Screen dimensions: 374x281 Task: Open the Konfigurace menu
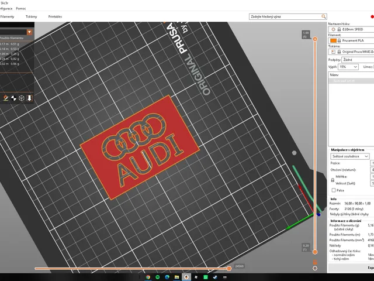click(6, 8)
